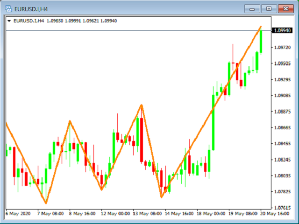The image size is (299, 224).
Task: Click the 19 May 08:00 time label
Action: click(243, 214)
